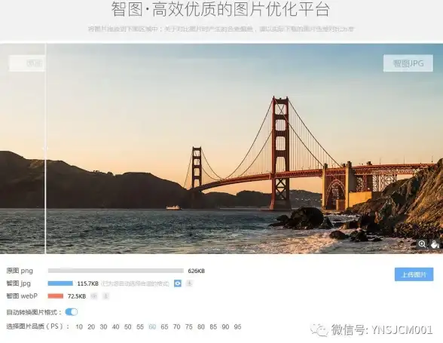Choose image quality 70

pyautogui.click(x=176, y=327)
